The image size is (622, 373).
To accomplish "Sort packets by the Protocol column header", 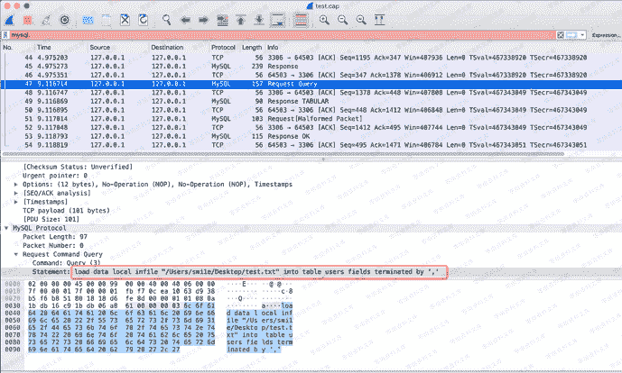I will [223, 45].
